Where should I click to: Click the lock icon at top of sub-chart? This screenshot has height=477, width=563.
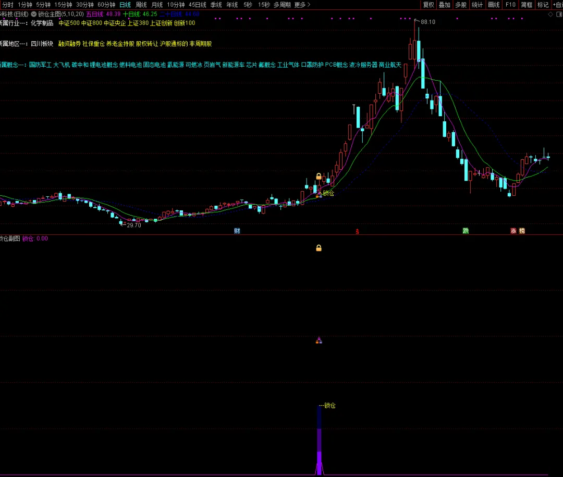point(319,248)
